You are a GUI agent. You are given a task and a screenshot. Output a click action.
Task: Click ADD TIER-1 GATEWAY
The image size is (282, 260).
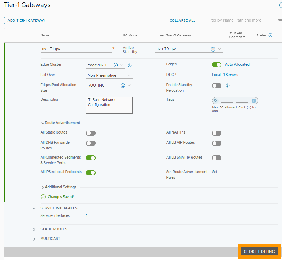point(26,20)
